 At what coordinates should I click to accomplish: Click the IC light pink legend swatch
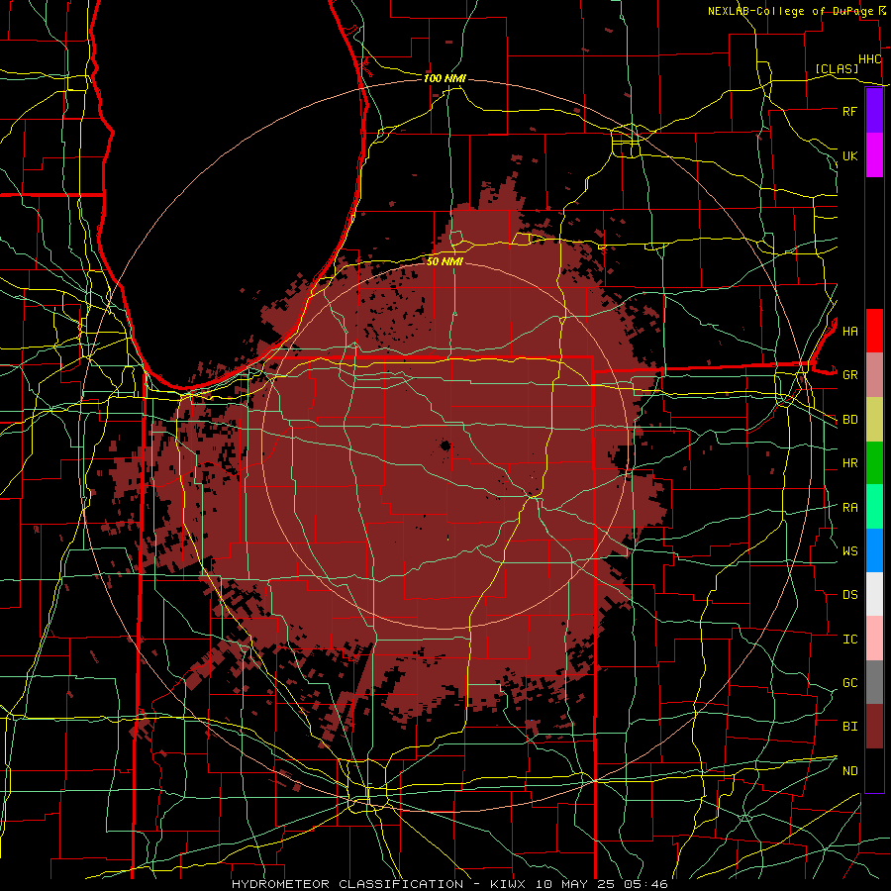tap(874, 639)
